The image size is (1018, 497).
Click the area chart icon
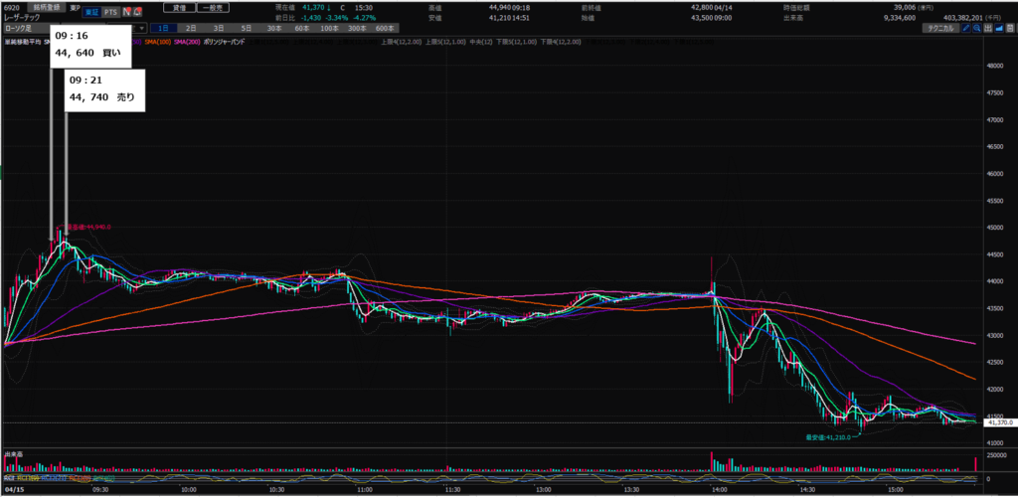click(1001, 29)
